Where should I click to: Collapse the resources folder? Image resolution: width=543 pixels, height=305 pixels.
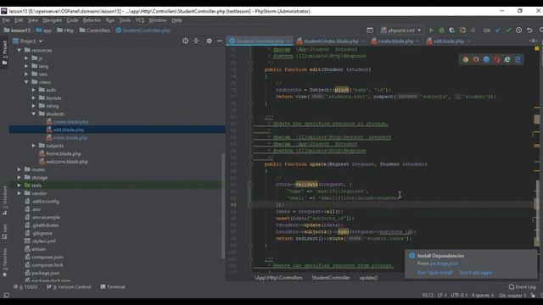click(x=19, y=50)
